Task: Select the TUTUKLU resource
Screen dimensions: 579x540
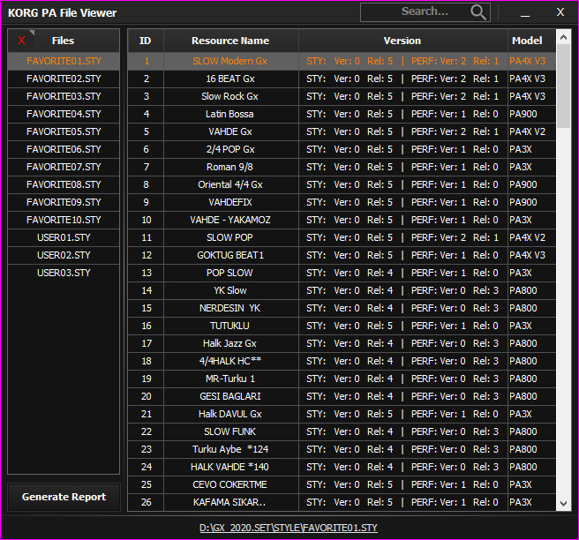Action: [230, 326]
